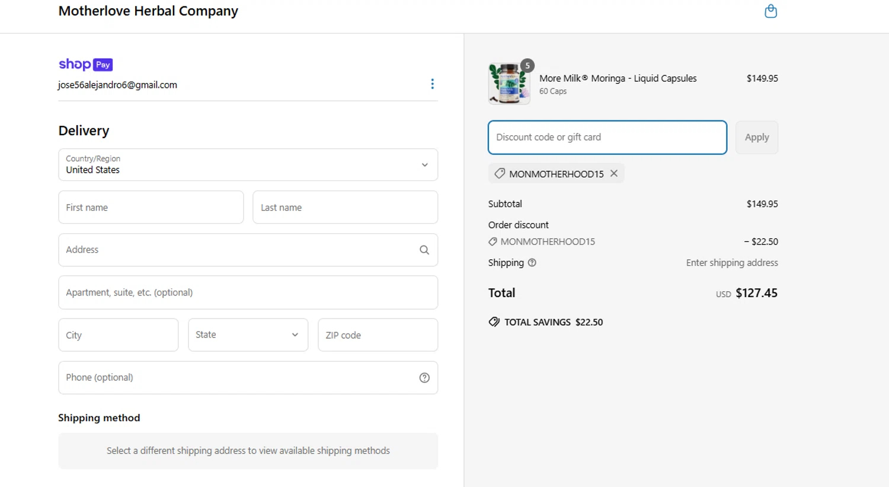Click the ZIP code field

pyautogui.click(x=378, y=335)
